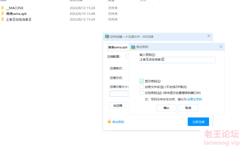The width and height of the screenshot is (244, 148).
Task: Click the 取消 button
Action: 188,108
